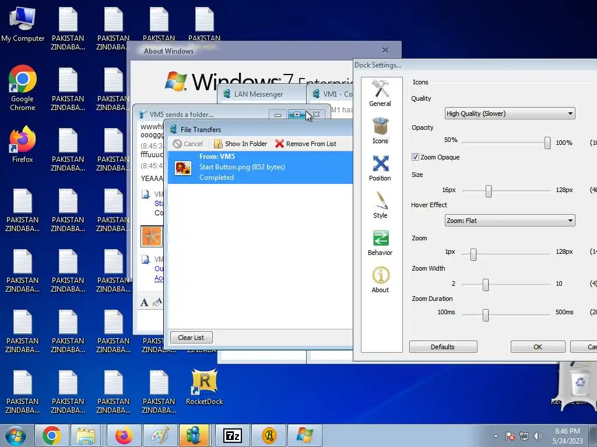The height and width of the screenshot is (447, 597).
Task: Open the About section in Dock Settings
Action: coord(380,280)
